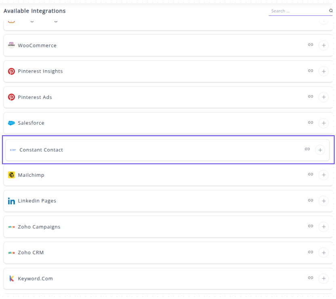The image size is (336, 299).
Task: Click the Pinterest Ads logo
Action: click(11, 97)
